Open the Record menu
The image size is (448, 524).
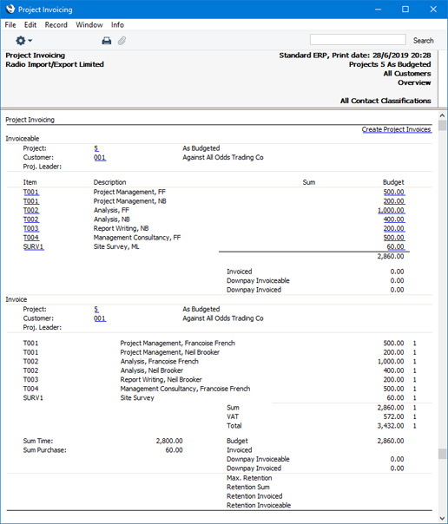56,25
